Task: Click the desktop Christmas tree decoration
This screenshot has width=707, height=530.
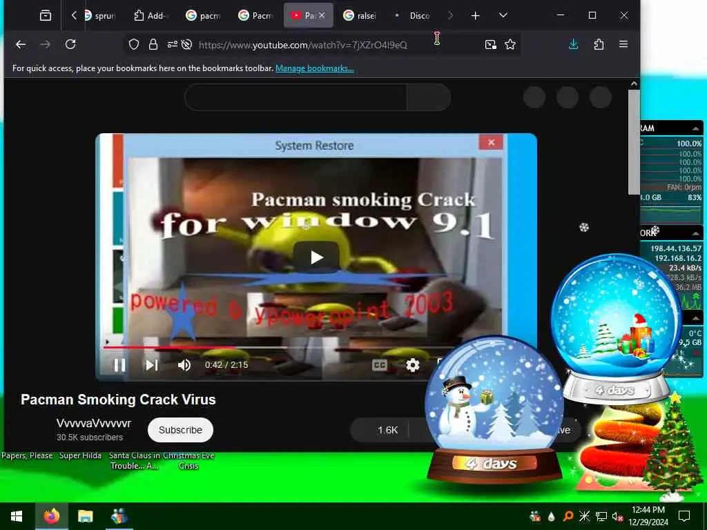Action: tap(672, 446)
